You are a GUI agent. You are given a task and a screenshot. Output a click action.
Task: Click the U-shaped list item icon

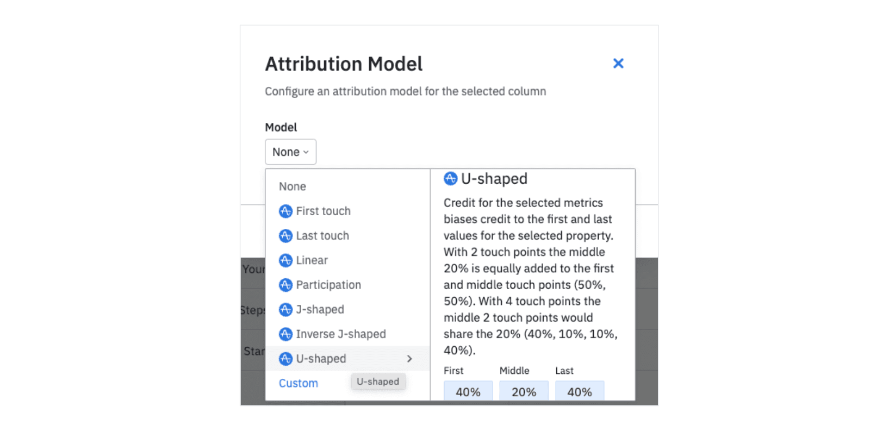click(285, 359)
